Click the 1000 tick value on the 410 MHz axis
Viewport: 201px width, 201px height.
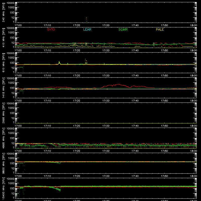pos(11,33)
